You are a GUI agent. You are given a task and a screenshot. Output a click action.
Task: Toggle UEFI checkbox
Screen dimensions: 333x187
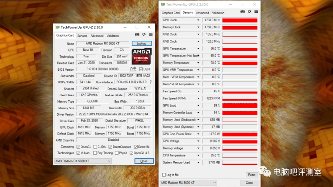(141, 69)
